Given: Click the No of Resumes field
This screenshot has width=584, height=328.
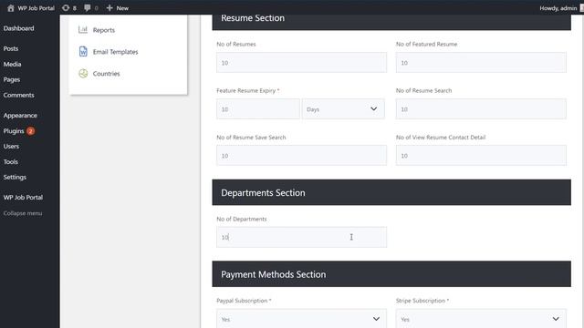Looking at the screenshot, I should point(301,63).
